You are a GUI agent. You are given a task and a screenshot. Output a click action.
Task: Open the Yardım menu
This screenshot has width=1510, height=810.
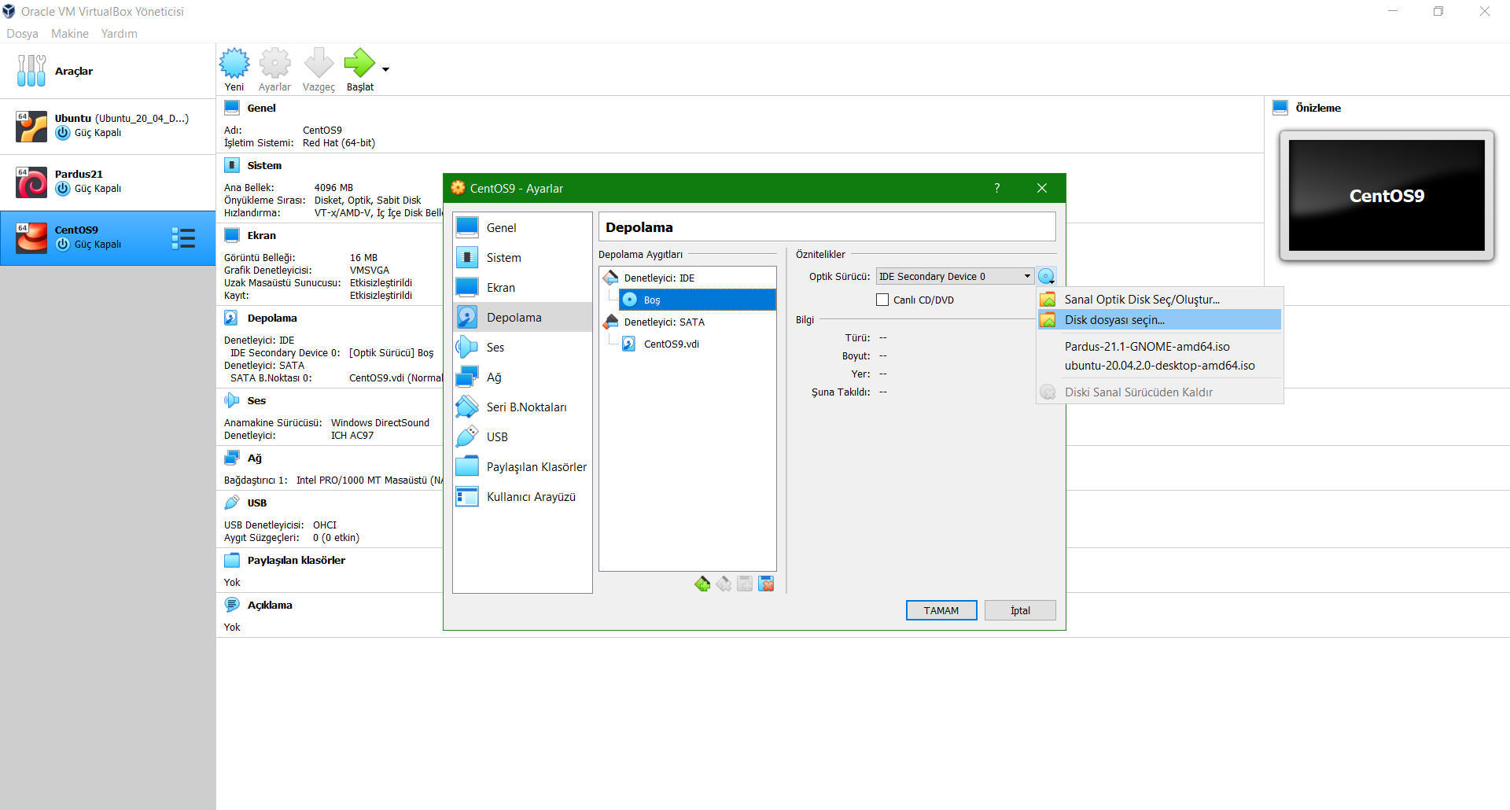point(120,34)
